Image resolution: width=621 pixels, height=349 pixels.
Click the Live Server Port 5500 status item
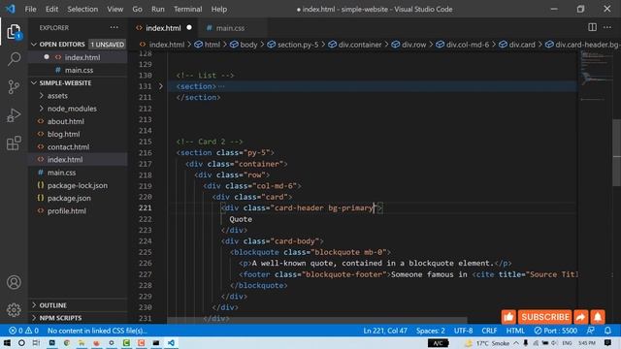click(555, 331)
